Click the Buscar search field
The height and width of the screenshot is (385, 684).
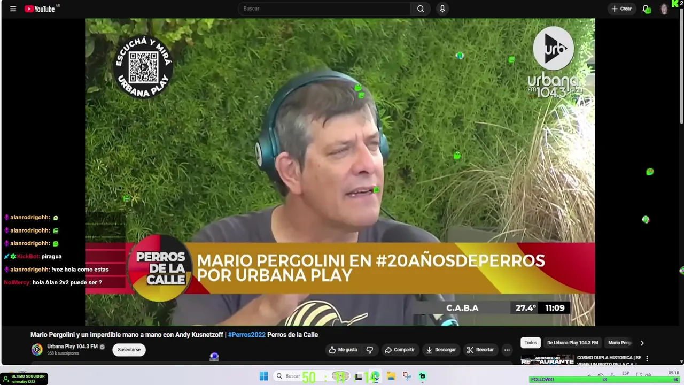click(324, 9)
